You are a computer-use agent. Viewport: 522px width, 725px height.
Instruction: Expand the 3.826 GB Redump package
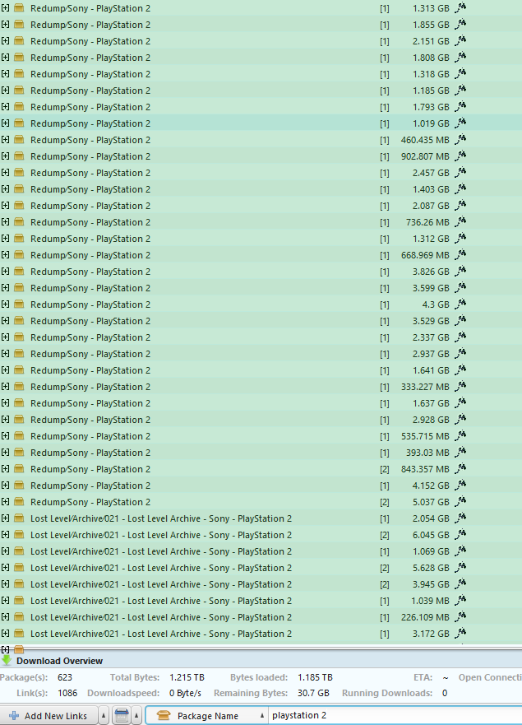click(x=5, y=272)
